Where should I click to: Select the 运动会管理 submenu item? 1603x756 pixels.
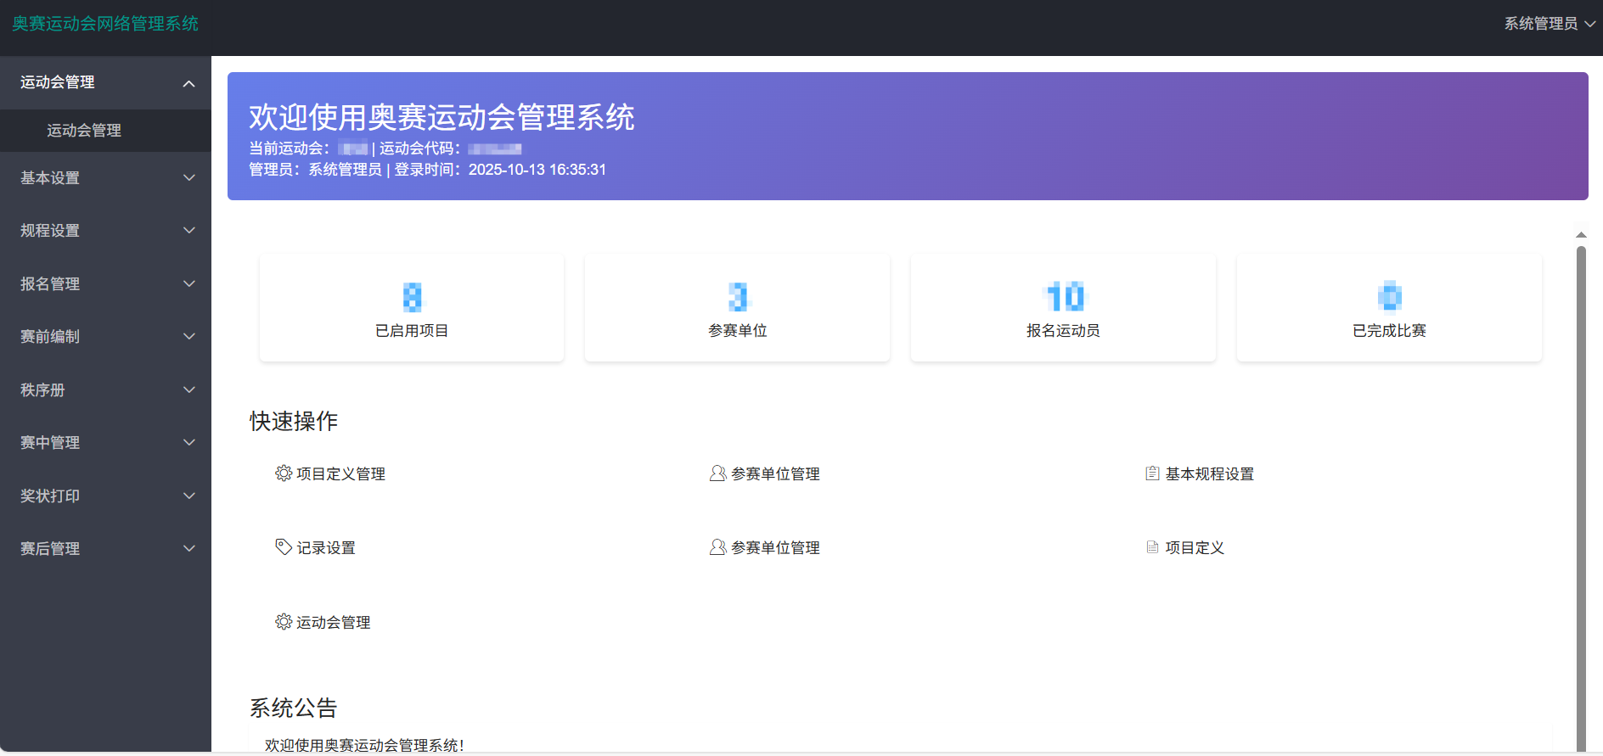click(84, 131)
